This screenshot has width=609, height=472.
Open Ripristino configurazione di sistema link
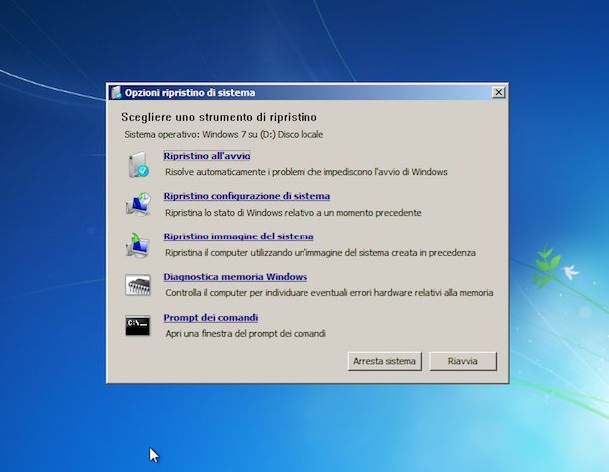point(247,196)
